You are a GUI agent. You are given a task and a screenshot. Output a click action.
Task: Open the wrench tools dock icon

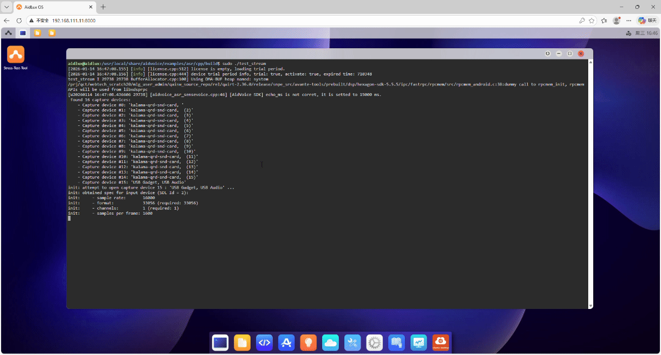pyautogui.click(x=352, y=343)
